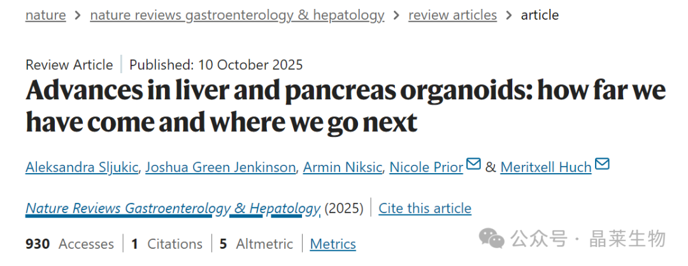
Task: Click the email icon beside Nicole Prior
Action: pyautogui.click(x=473, y=165)
